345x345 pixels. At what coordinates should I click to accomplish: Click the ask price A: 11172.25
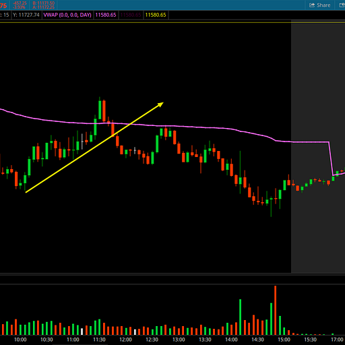click(44, 7)
